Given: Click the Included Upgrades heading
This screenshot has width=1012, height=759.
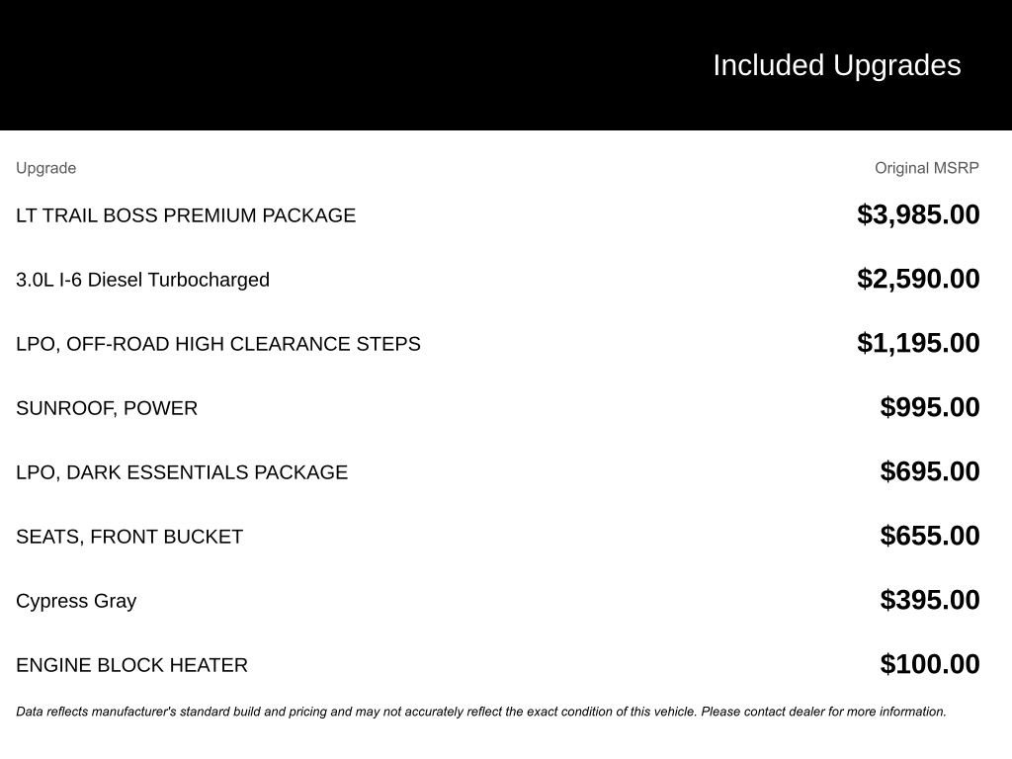Looking at the screenshot, I should 836,65.
